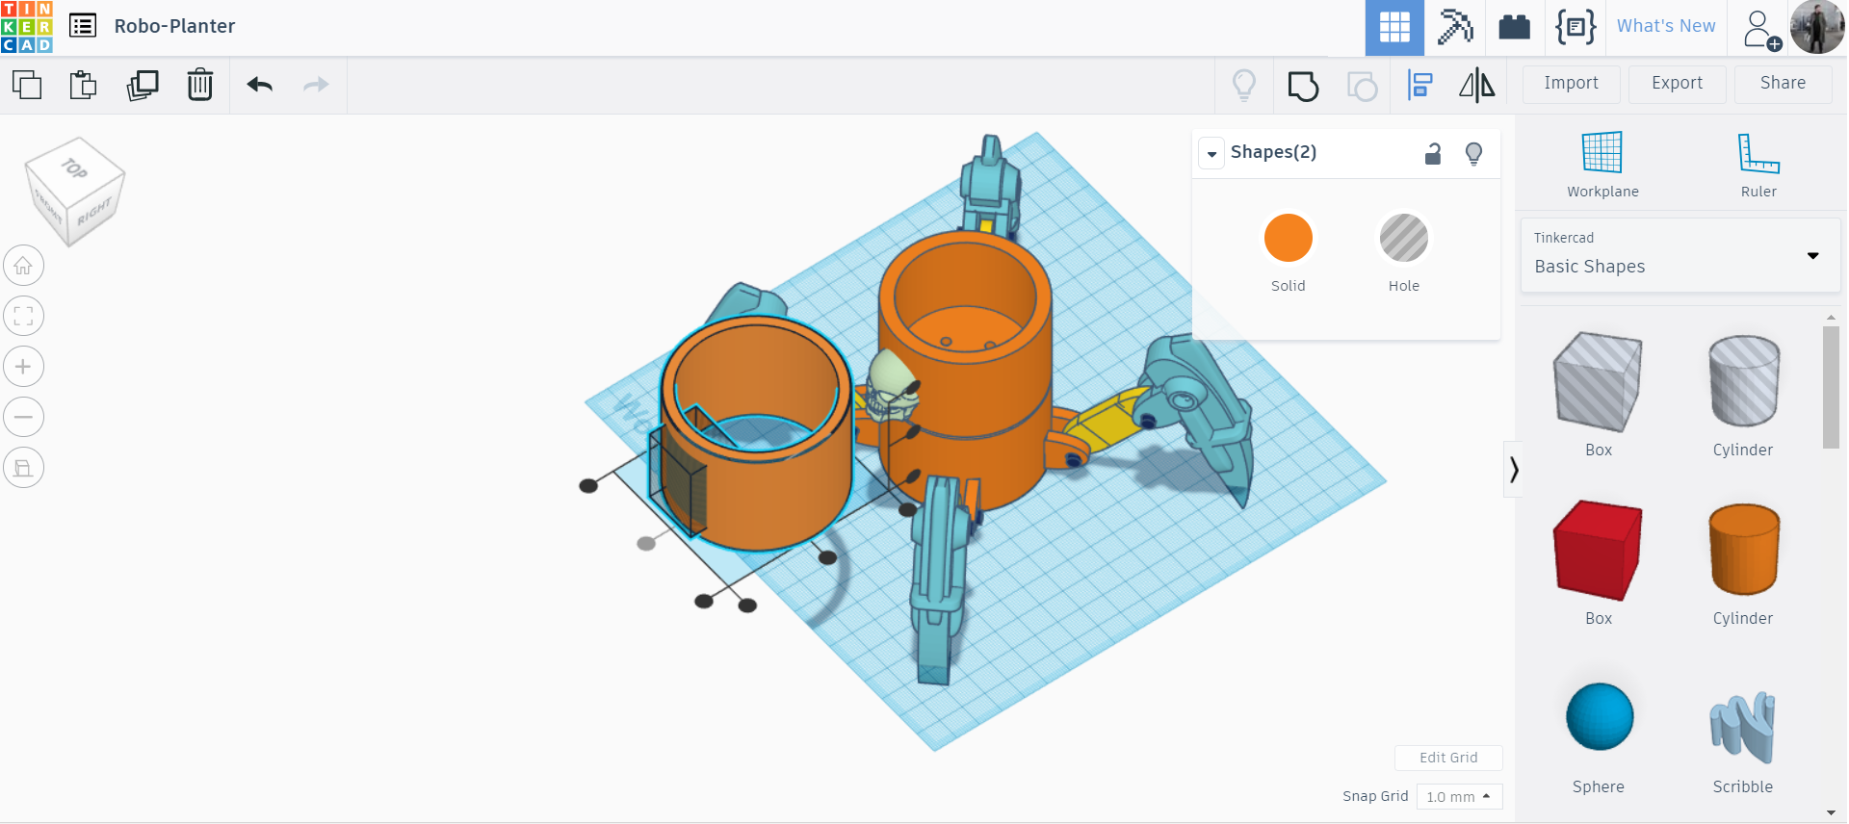Viewport: 1849px width, 824px height.
Task: Click the Home view button
Action: pyautogui.click(x=24, y=266)
